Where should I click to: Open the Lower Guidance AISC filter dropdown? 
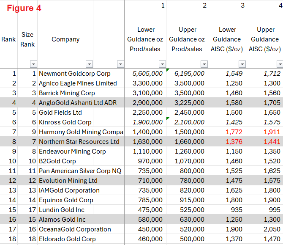[242, 64]
